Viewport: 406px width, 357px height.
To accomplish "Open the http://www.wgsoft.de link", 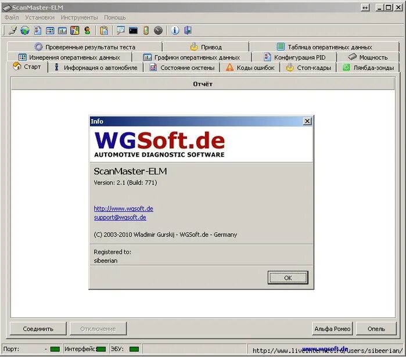I will (x=124, y=208).
